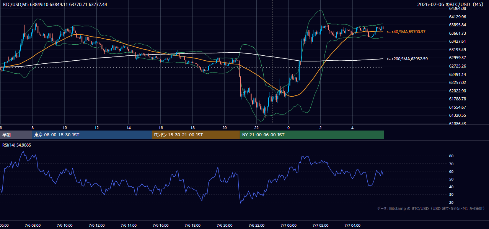Click RSI axis level 80
The height and width of the screenshot is (229, 489).
click(x=451, y=156)
